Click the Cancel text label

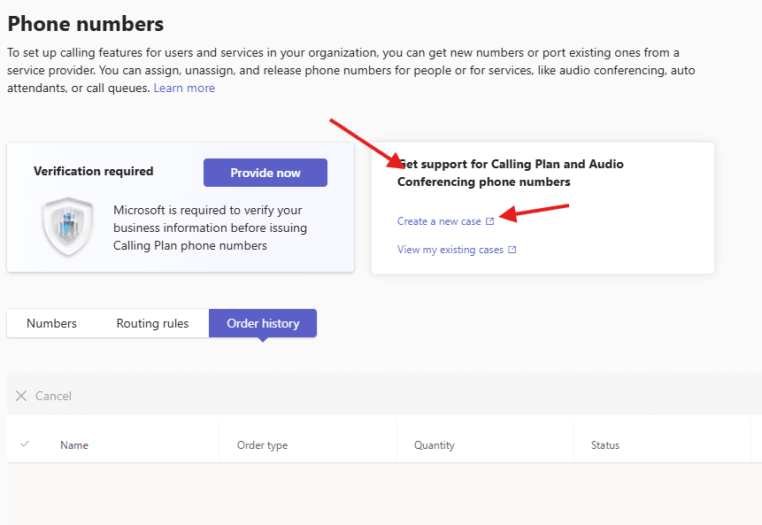[53, 396]
